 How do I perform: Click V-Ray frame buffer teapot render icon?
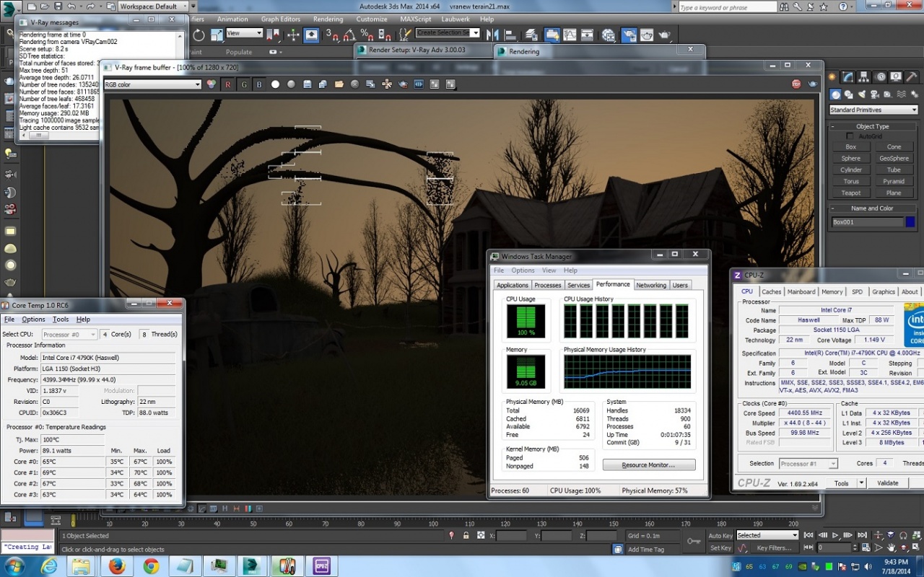[813, 84]
